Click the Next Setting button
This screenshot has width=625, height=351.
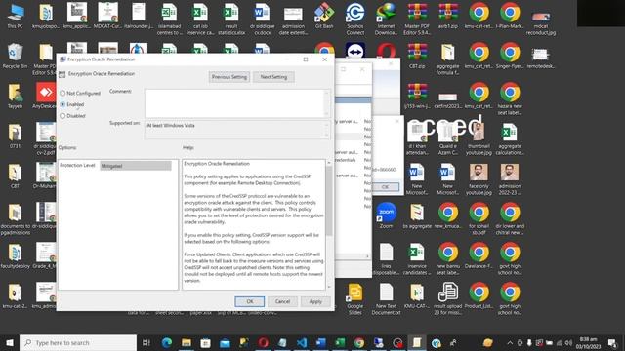click(x=273, y=77)
